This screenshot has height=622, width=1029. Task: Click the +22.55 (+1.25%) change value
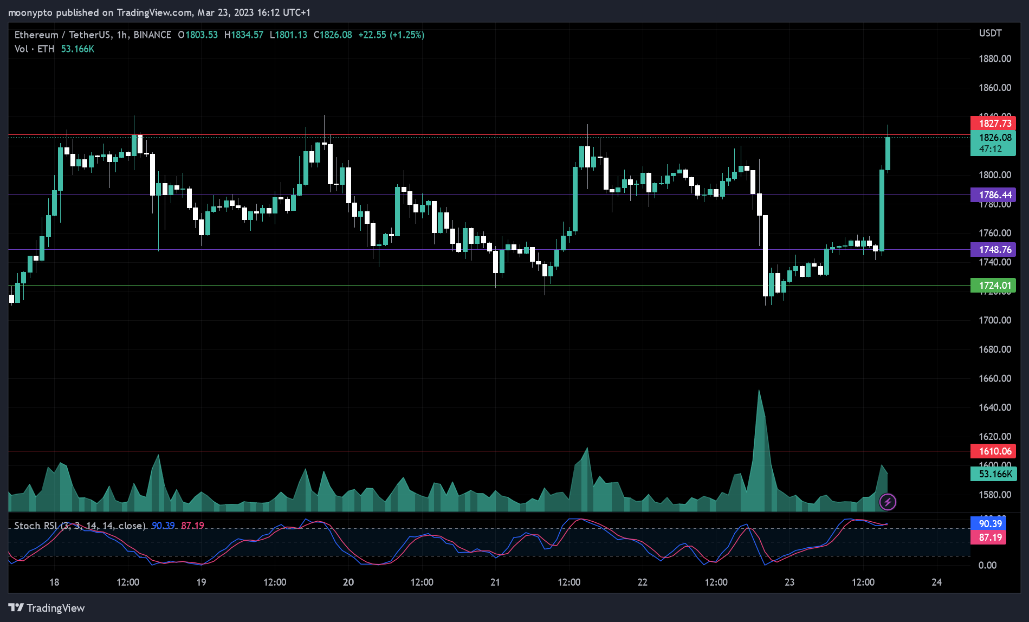pos(391,35)
